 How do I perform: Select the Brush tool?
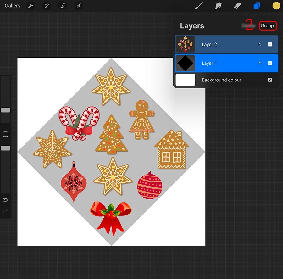point(199,6)
